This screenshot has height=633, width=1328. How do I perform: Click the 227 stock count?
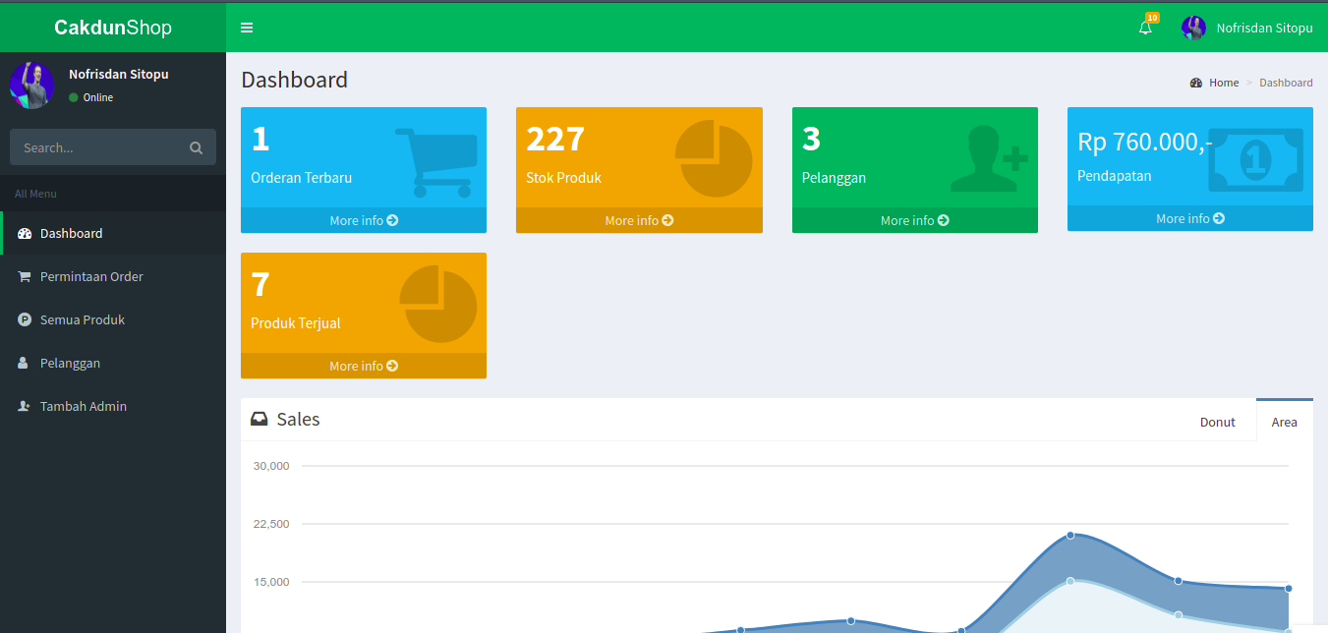pos(555,139)
